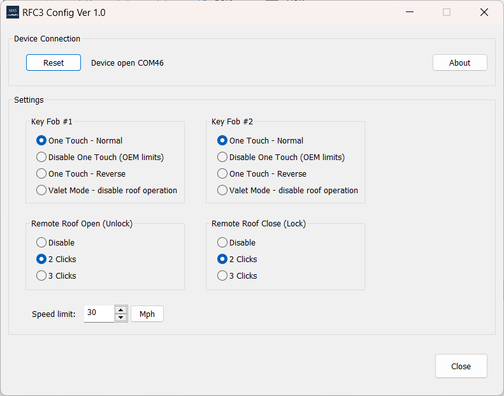Select Disable One Touch for Key Fob #1
Image resolution: width=504 pixels, height=396 pixels.
100,157
